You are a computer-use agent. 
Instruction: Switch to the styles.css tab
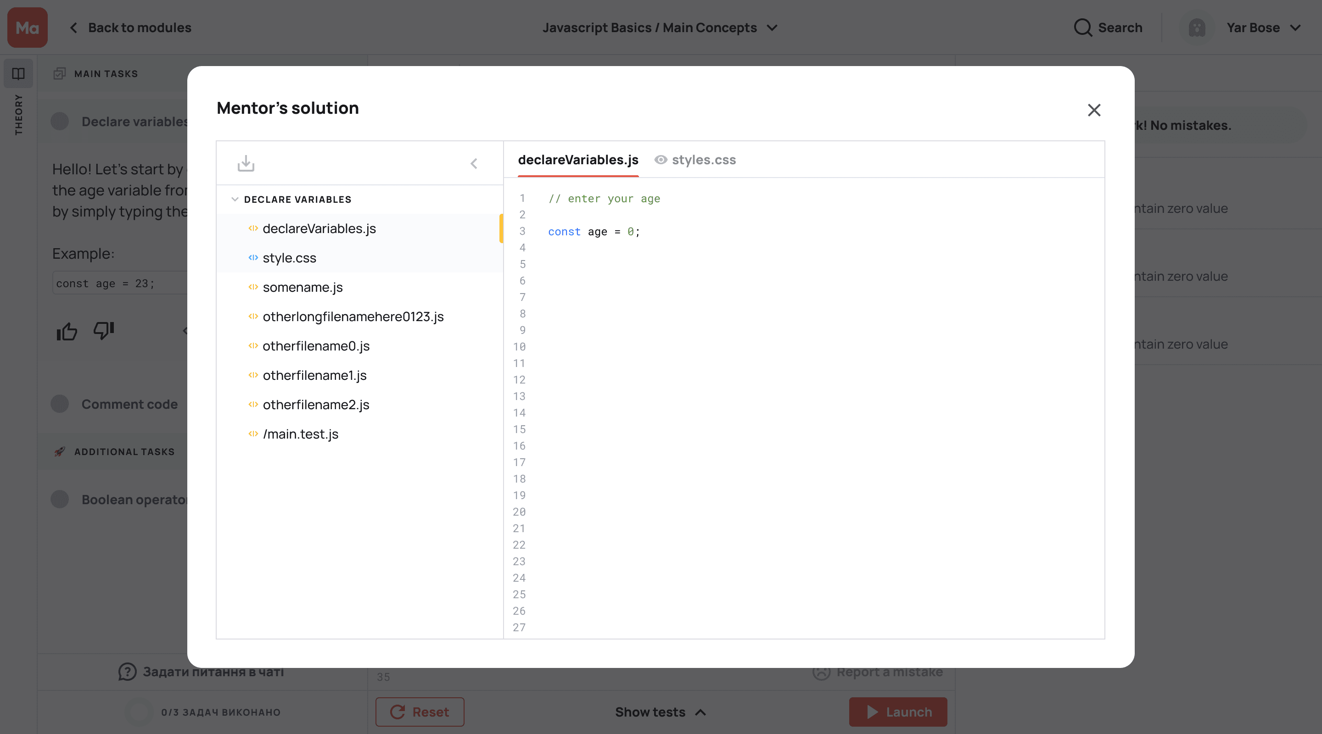pos(704,160)
